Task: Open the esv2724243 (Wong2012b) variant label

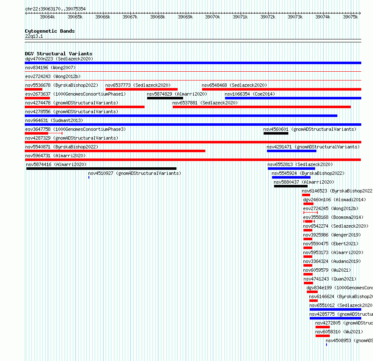Action: [53, 76]
